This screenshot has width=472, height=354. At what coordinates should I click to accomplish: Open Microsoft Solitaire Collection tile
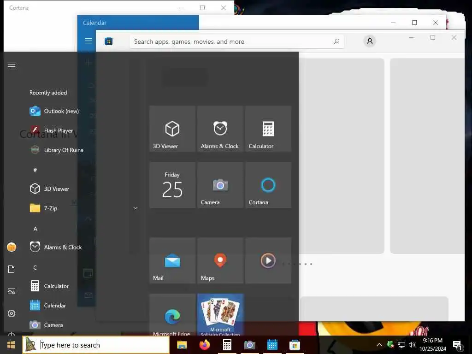220,315
